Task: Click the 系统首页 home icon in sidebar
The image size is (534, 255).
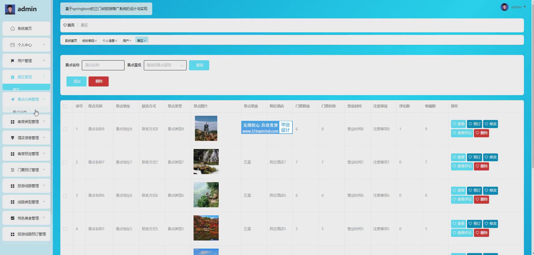Action: tap(13, 28)
